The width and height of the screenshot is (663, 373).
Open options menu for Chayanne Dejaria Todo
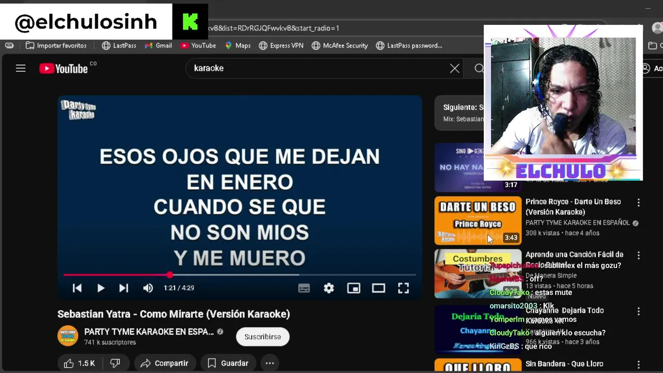click(x=639, y=311)
